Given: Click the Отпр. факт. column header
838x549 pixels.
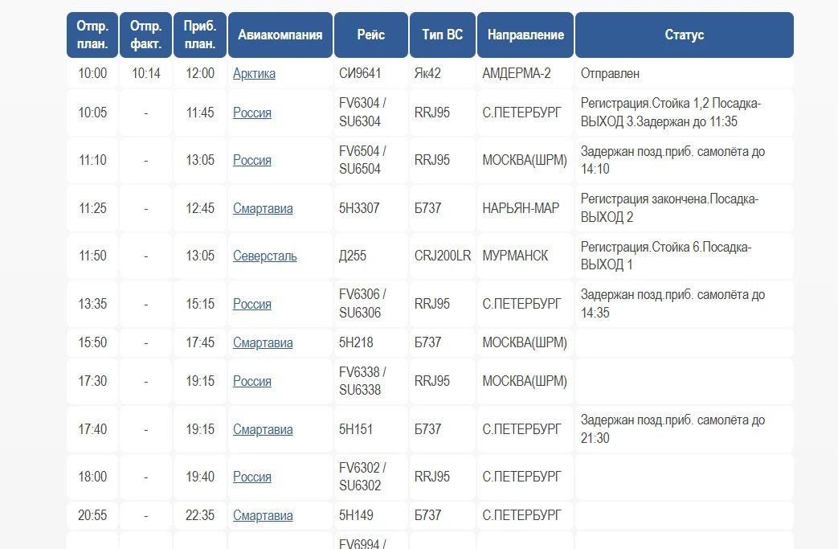Looking at the screenshot, I should point(146,35).
